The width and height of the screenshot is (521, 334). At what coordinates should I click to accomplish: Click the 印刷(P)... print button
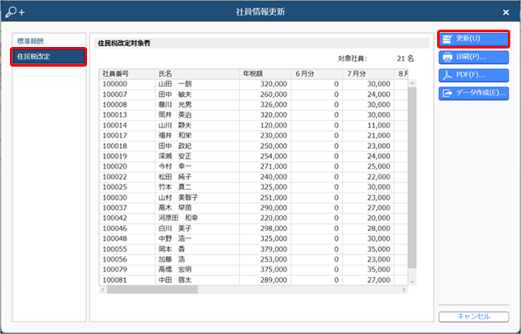click(x=473, y=57)
